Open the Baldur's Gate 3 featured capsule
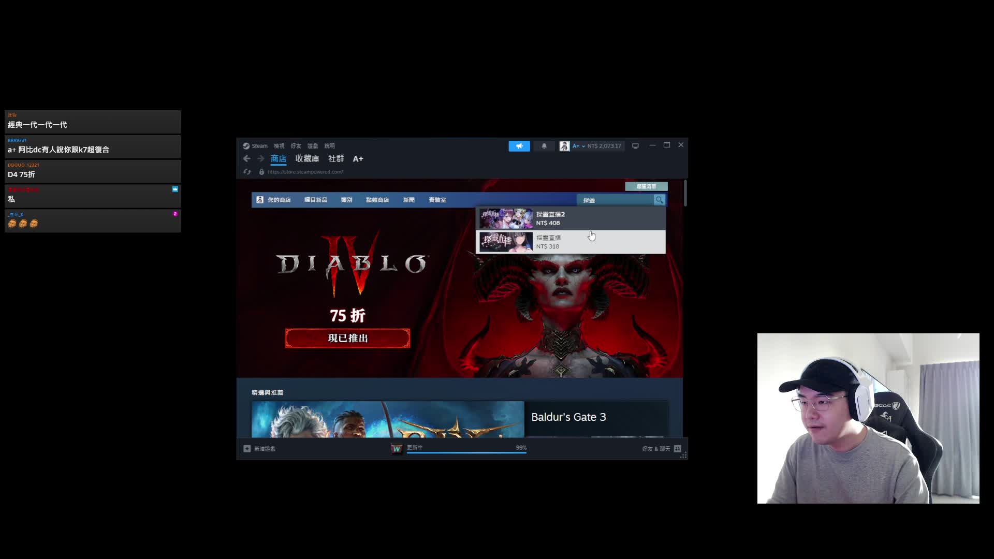Screen dimensions: 994x559 pos(459,419)
